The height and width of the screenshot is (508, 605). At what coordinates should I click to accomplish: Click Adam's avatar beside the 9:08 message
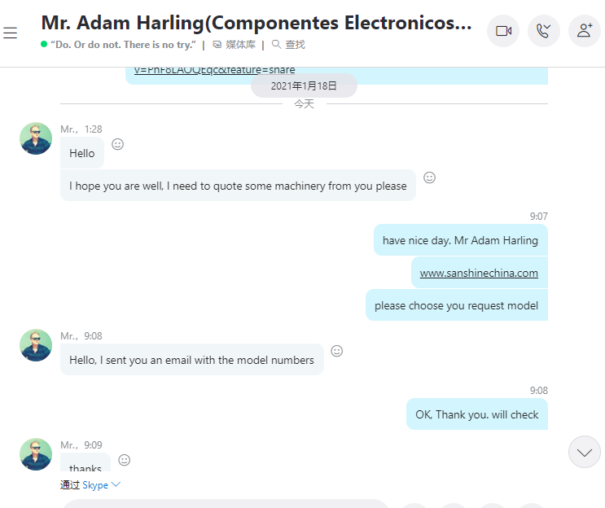click(x=36, y=345)
